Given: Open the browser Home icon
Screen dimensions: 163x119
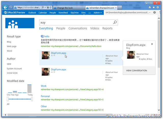Looking at the screenshot, I should coord(150,7).
